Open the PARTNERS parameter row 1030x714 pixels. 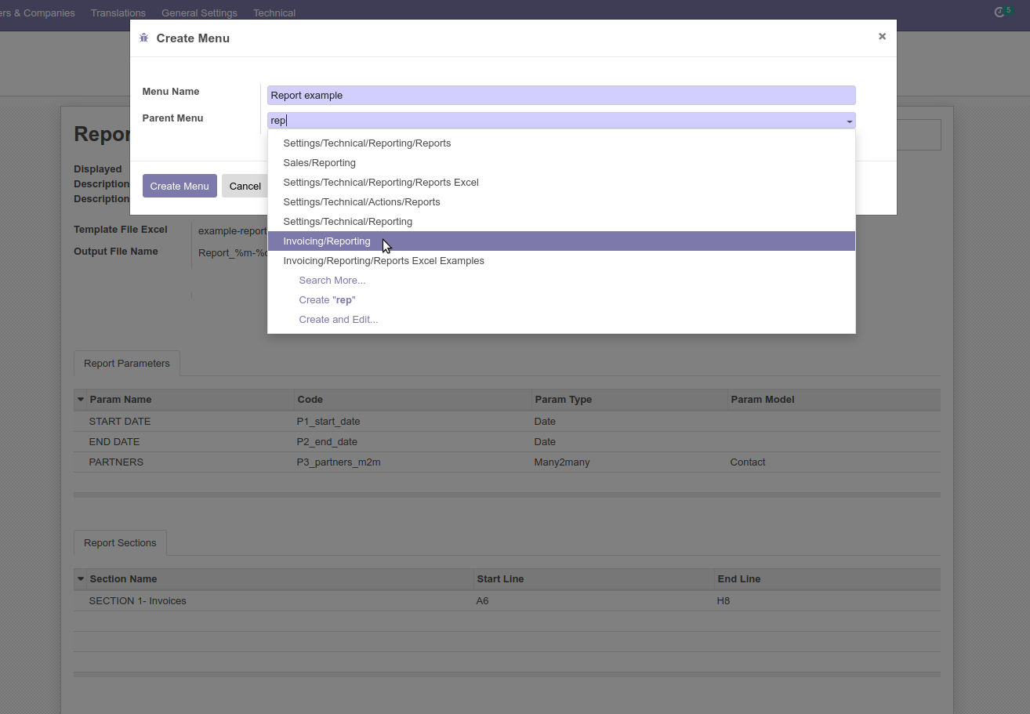[x=506, y=462]
